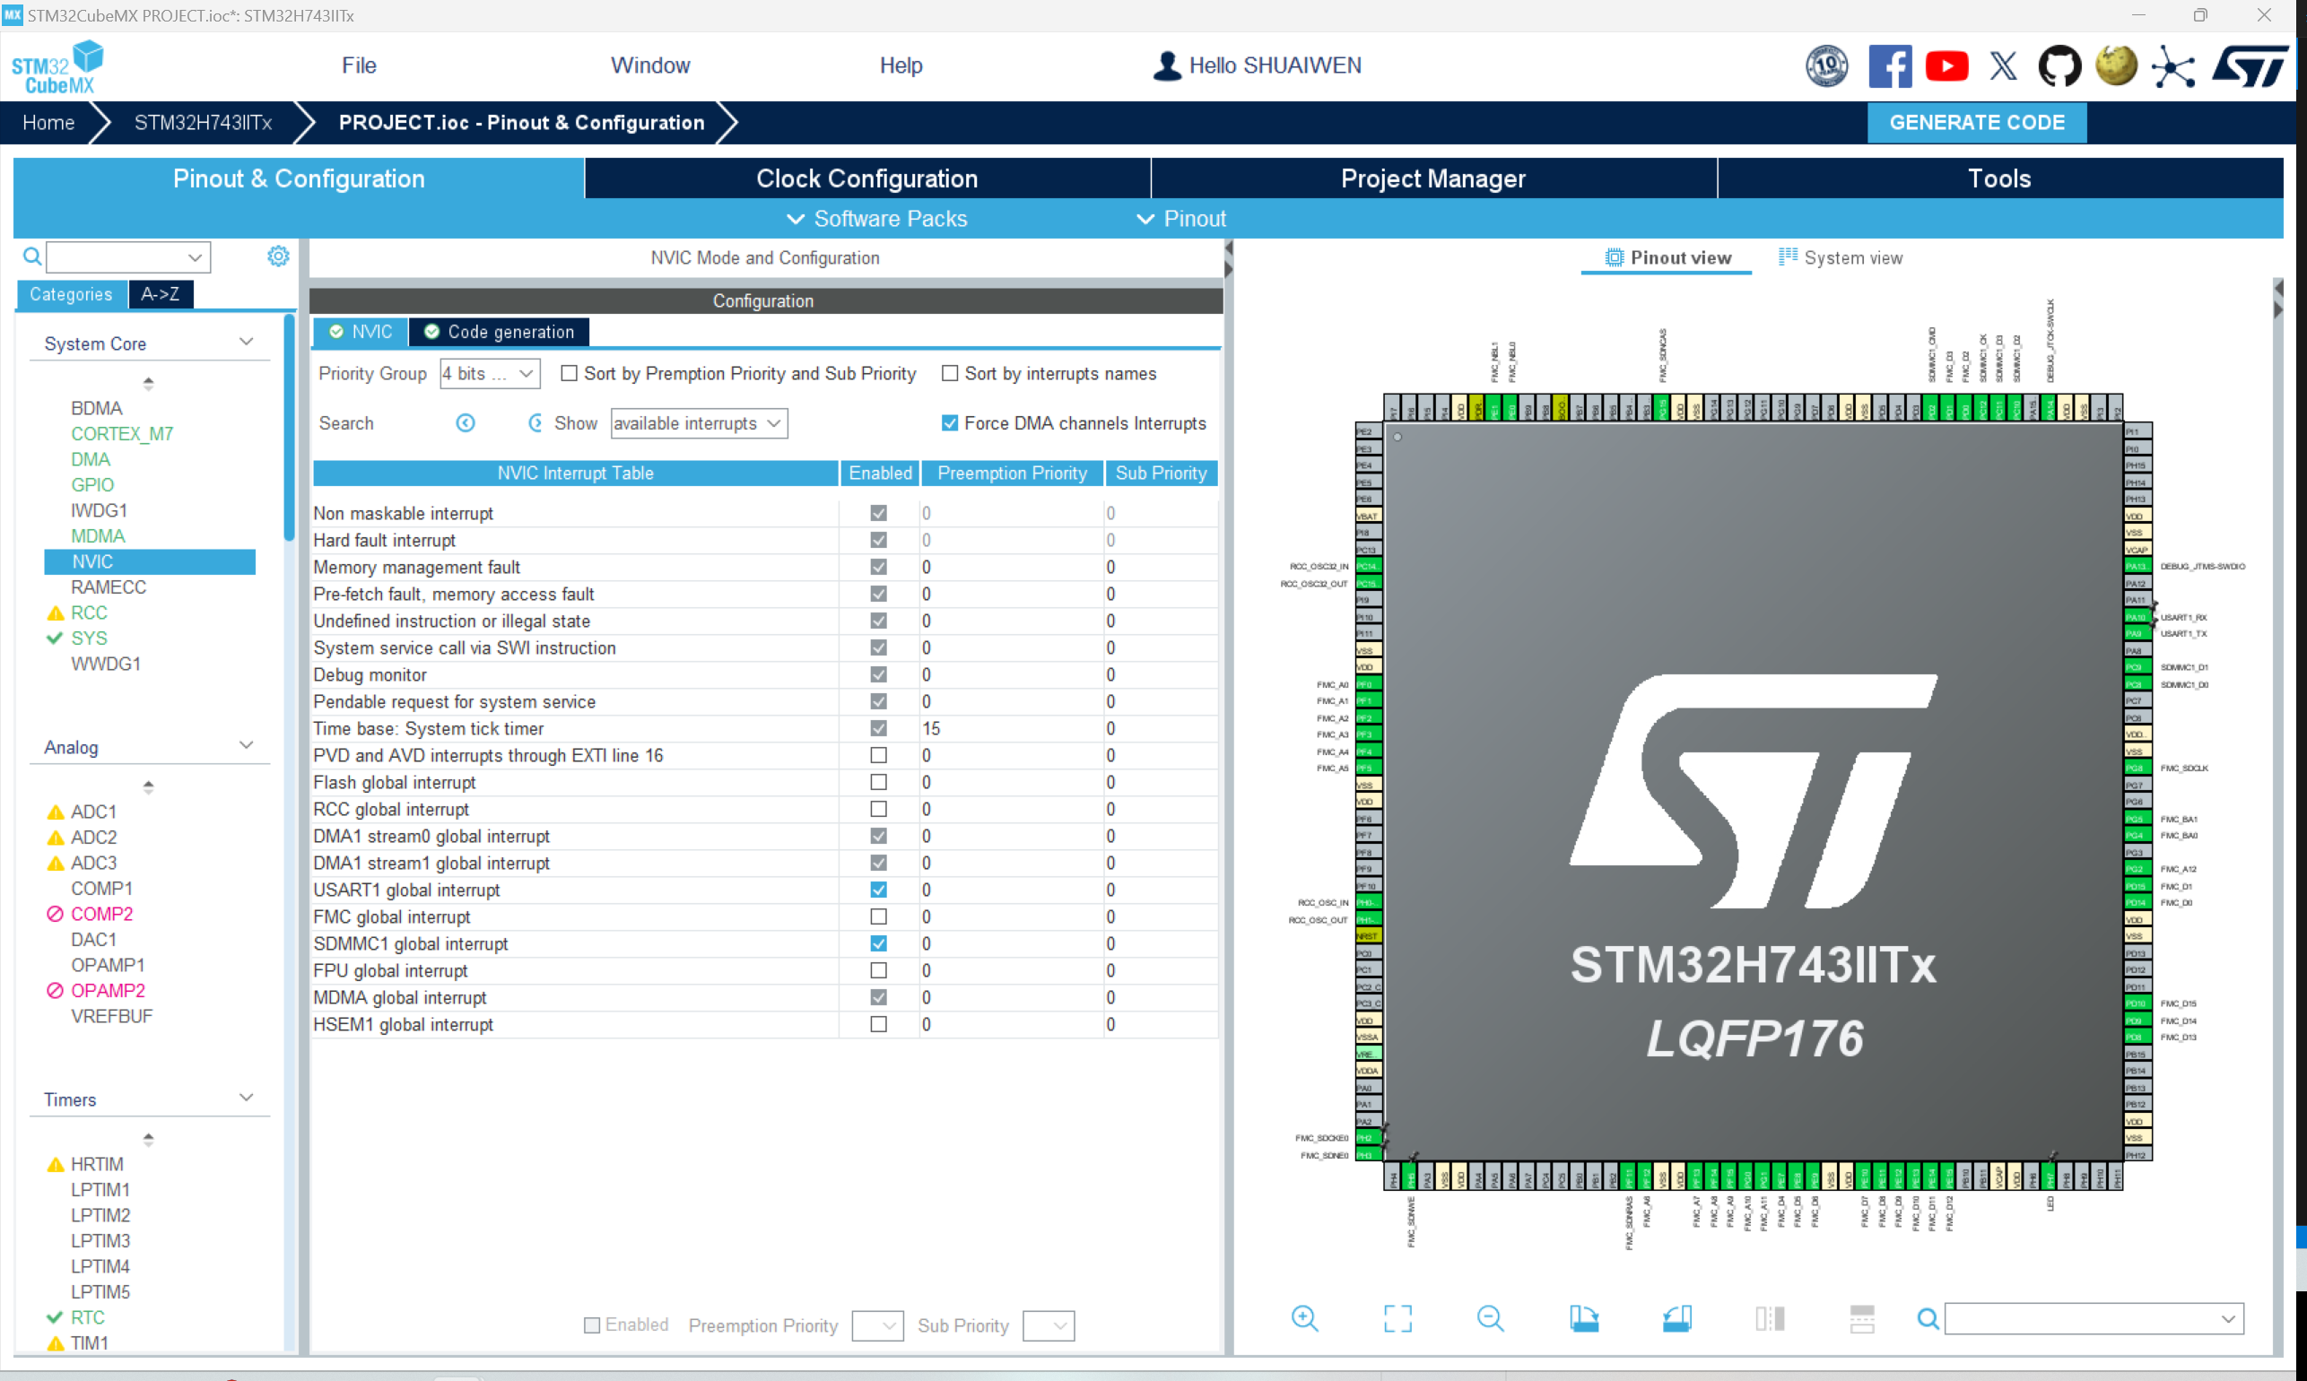Click the STM32H743IITx breadcrumb
2307x1381 pixels.
point(203,123)
